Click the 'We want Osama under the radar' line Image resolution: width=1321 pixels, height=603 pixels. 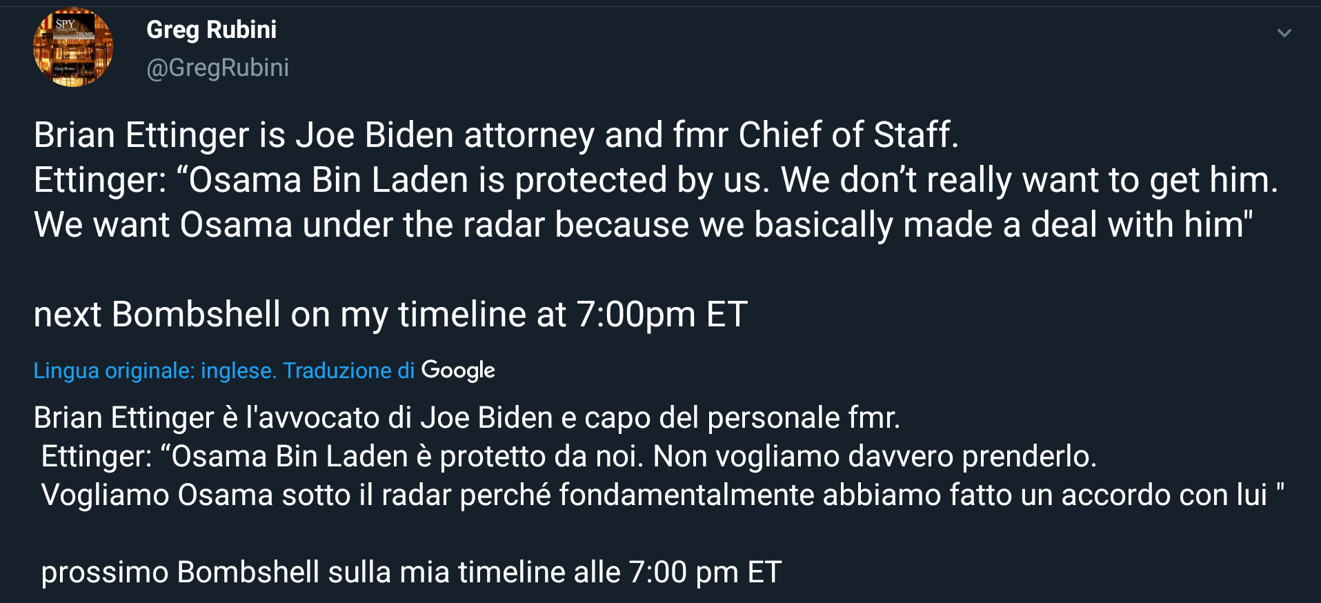point(643,225)
